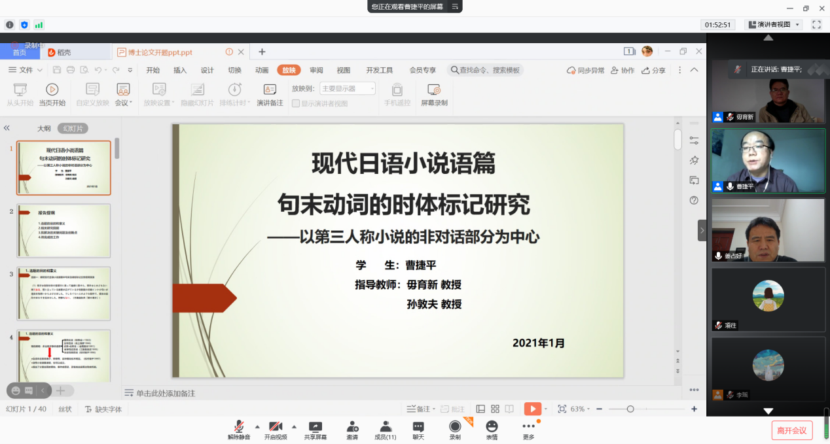Open the 表情 emoji reactions
Screen dimensions: 830x444
click(492, 426)
